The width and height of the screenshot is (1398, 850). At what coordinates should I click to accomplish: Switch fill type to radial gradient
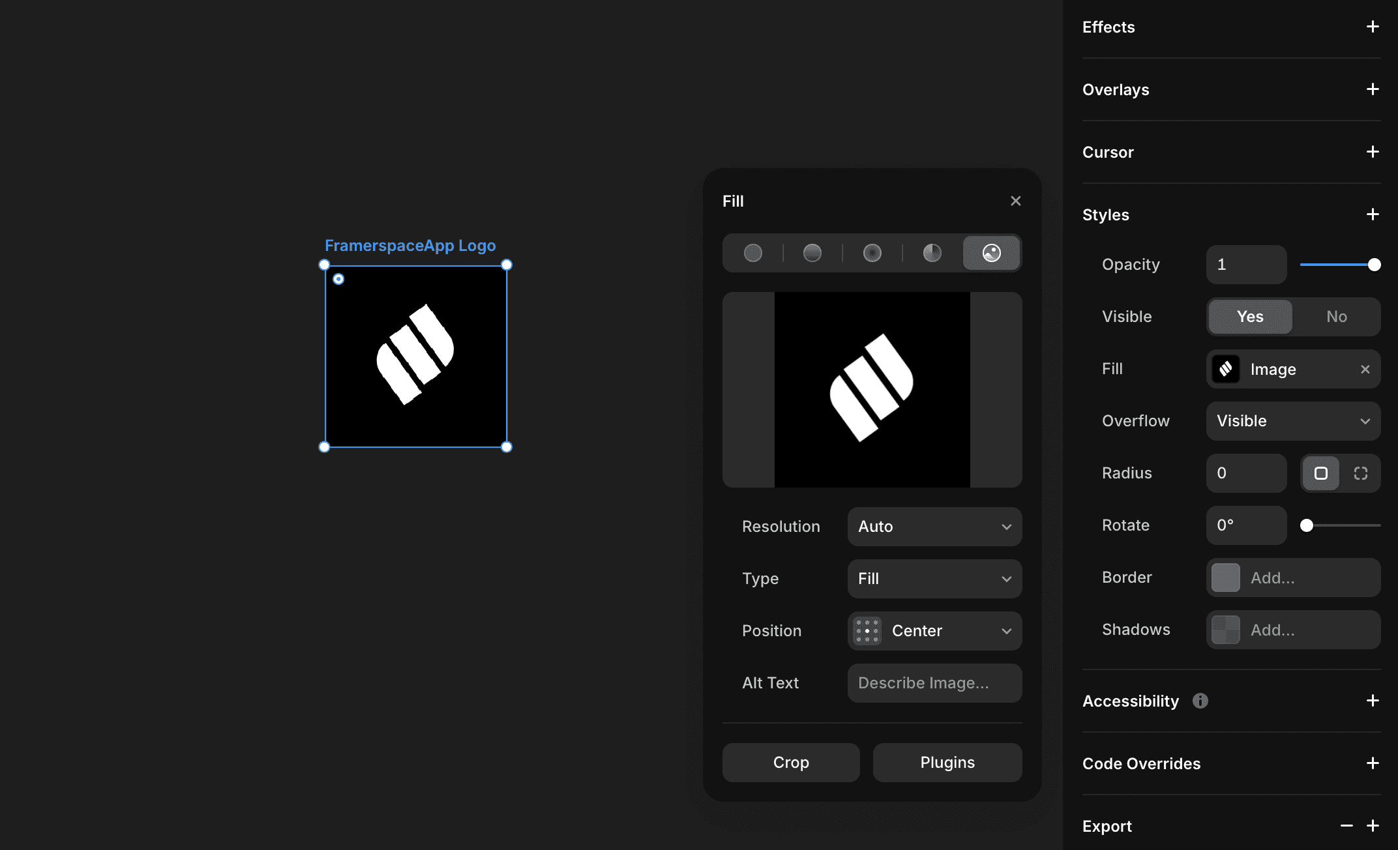click(872, 253)
